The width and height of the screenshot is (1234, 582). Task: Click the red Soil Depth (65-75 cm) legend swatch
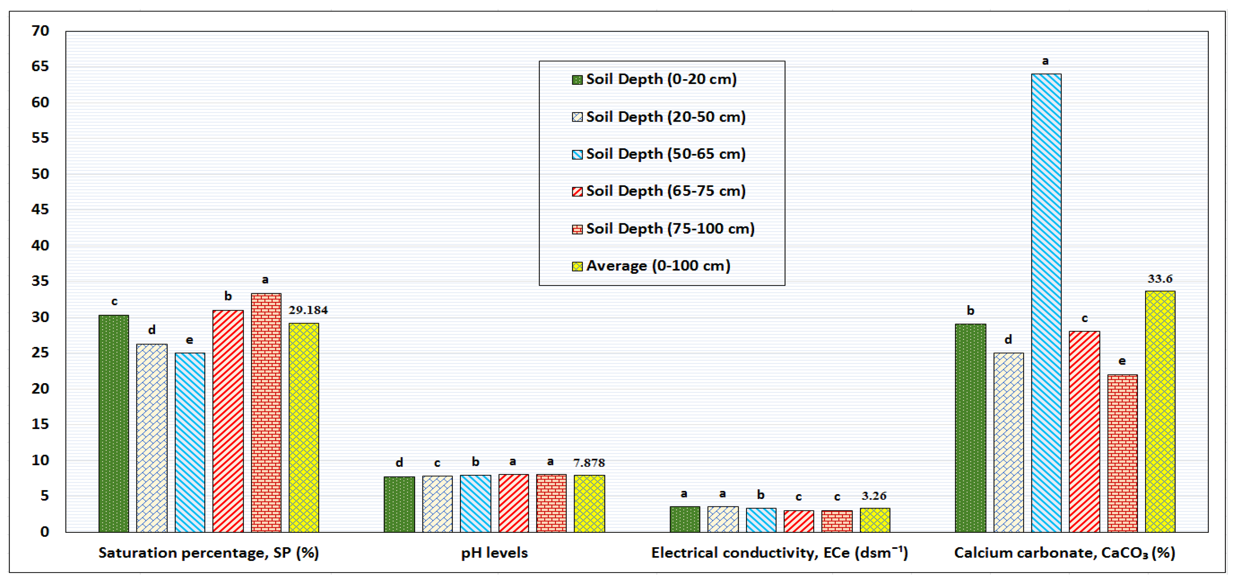click(577, 192)
